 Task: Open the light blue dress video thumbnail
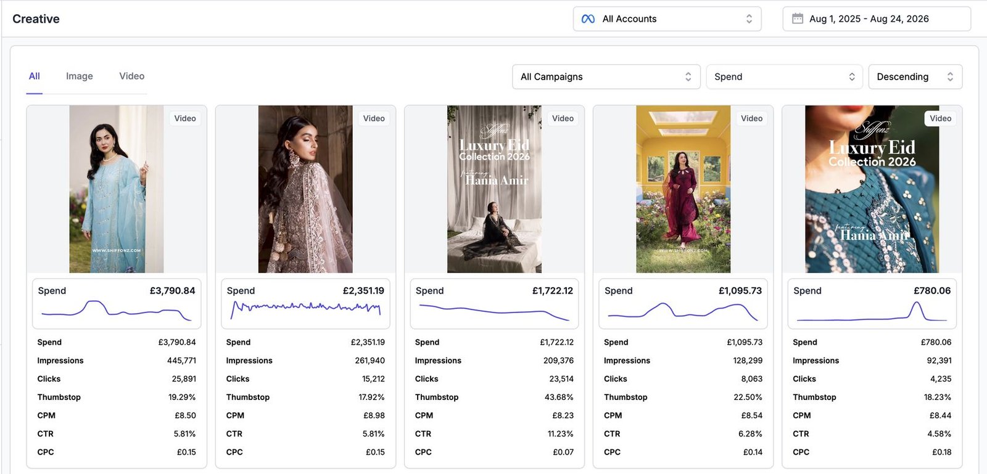point(117,189)
